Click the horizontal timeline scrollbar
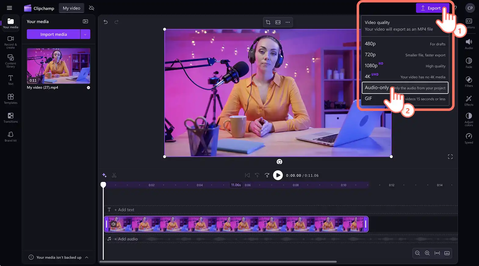The width and height of the screenshot is (479, 266). coord(218,262)
